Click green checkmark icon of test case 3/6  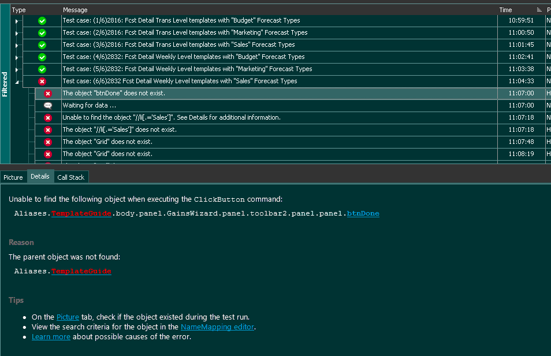click(x=42, y=44)
